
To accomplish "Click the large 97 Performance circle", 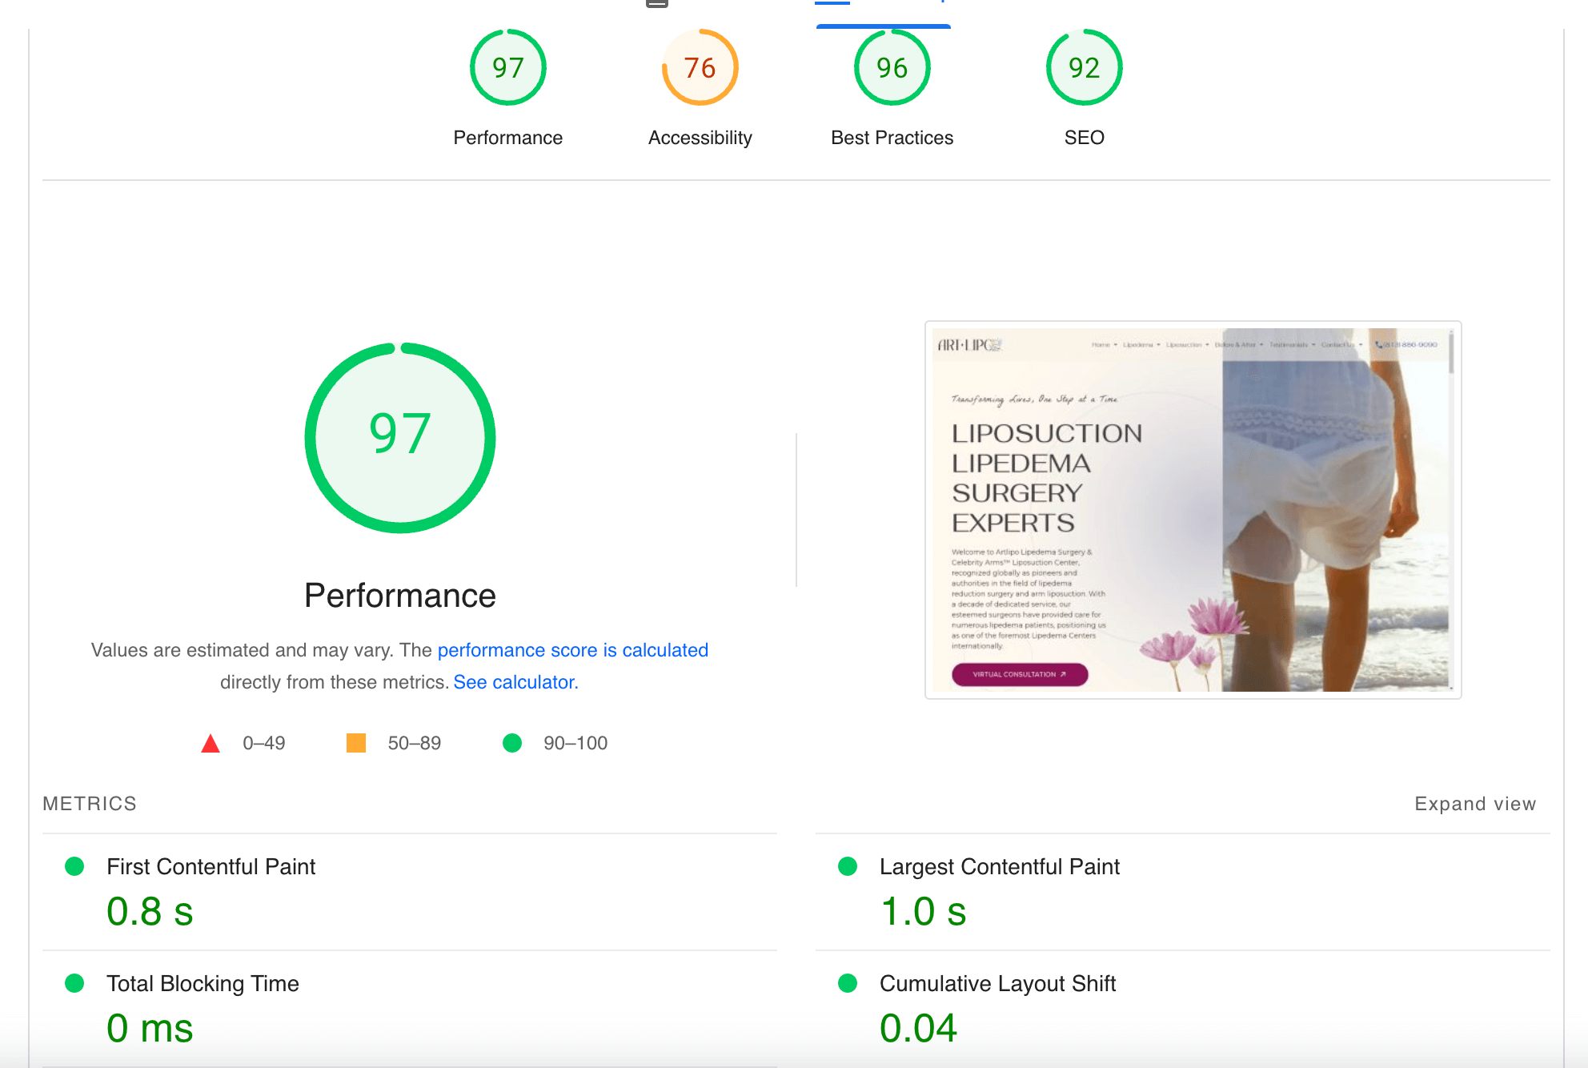I will click(400, 437).
